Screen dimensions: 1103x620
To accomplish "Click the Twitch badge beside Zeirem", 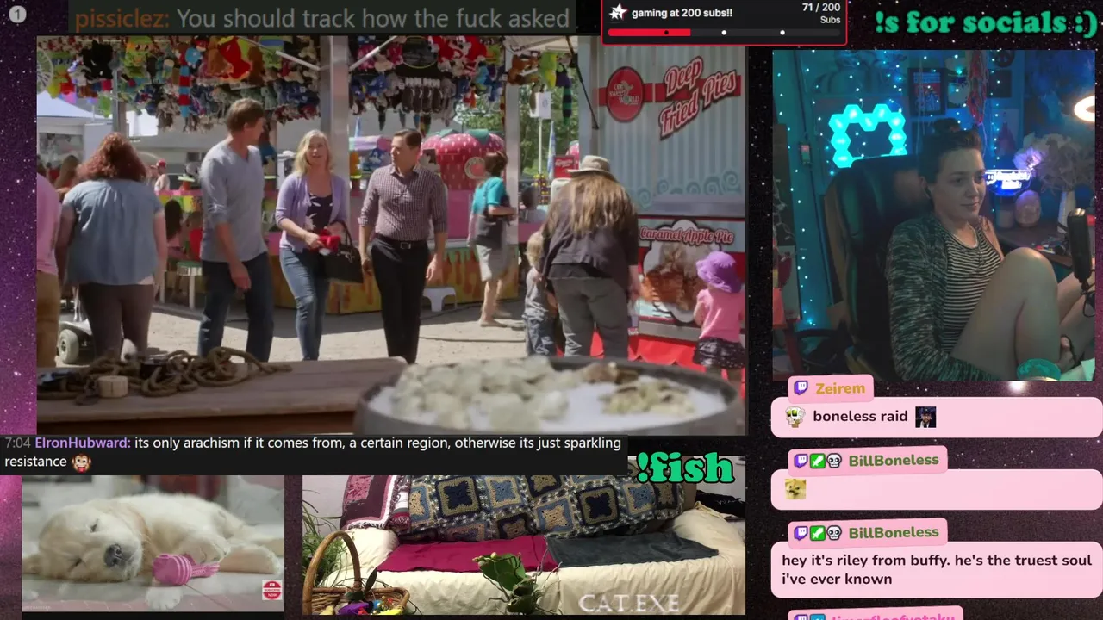I will [801, 388].
